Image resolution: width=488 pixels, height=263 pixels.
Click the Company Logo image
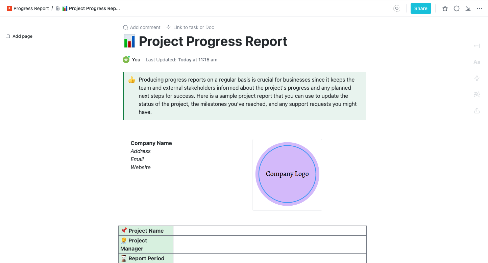(287, 174)
